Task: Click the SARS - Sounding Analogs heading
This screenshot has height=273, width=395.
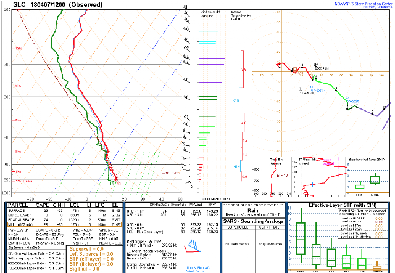Action: coord(254,221)
